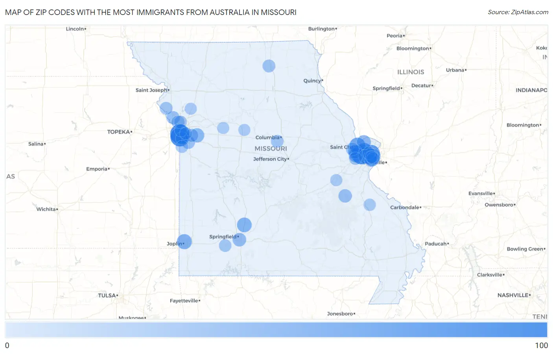Click the large bubble cluster over Kansas City
Image resolution: width=553 pixels, height=354 pixels.
(181, 135)
